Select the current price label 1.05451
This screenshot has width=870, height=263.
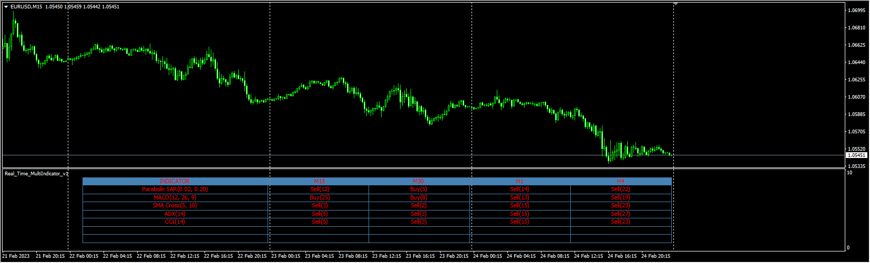[x=856, y=155]
